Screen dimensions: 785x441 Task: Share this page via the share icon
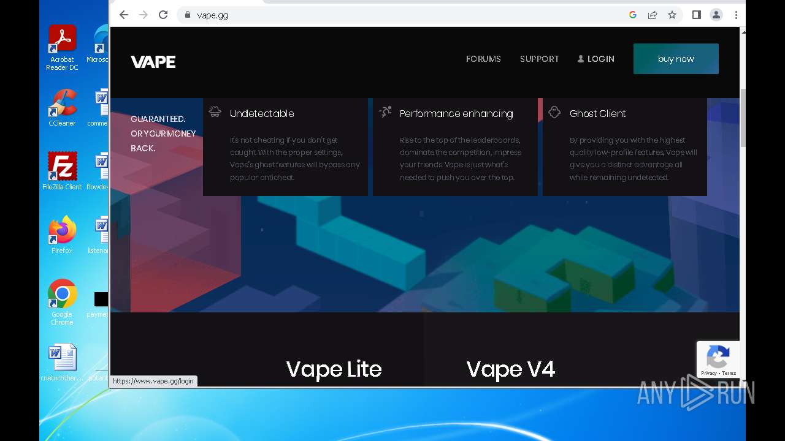[x=653, y=15]
